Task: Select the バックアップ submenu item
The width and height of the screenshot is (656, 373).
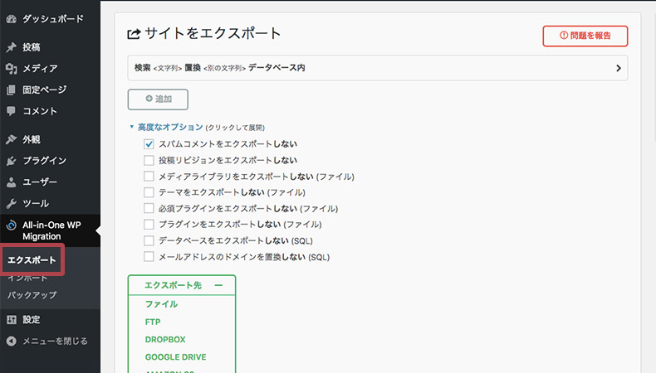Action: pos(32,295)
